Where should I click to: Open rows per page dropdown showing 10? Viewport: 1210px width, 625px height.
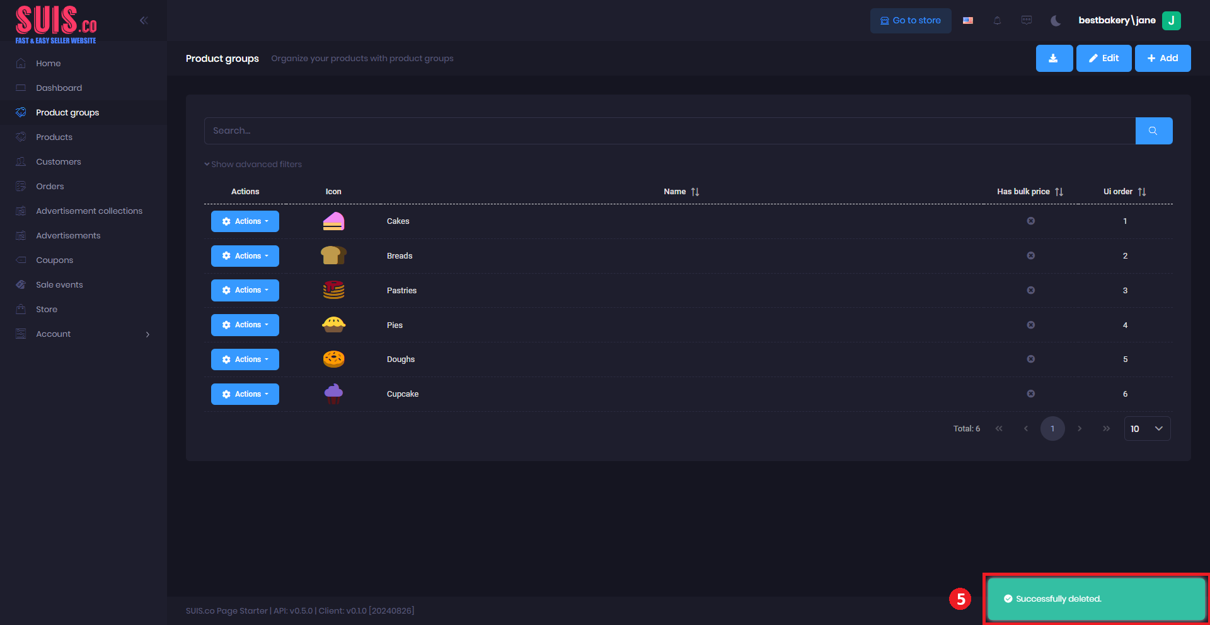[1147, 429]
